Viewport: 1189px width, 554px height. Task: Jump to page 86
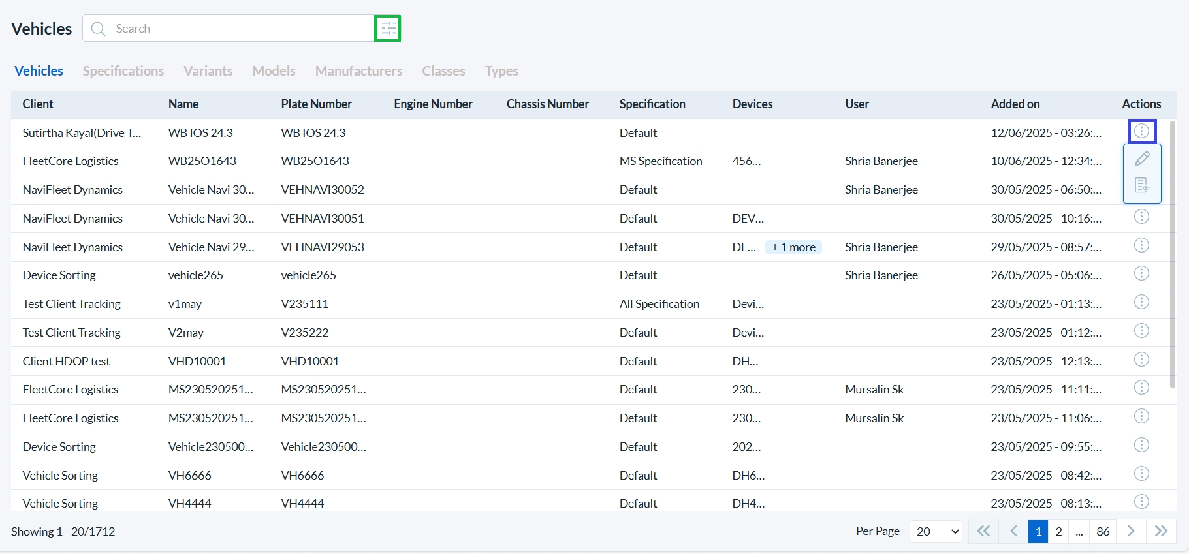point(1103,531)
